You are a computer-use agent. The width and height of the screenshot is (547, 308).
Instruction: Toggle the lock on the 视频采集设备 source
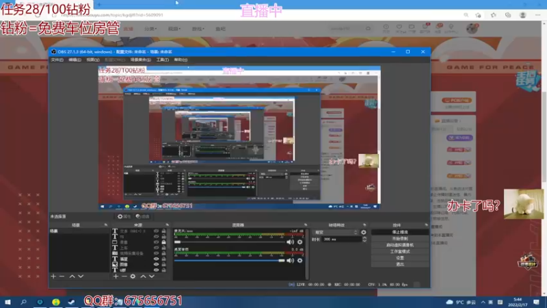click(163, 253)
